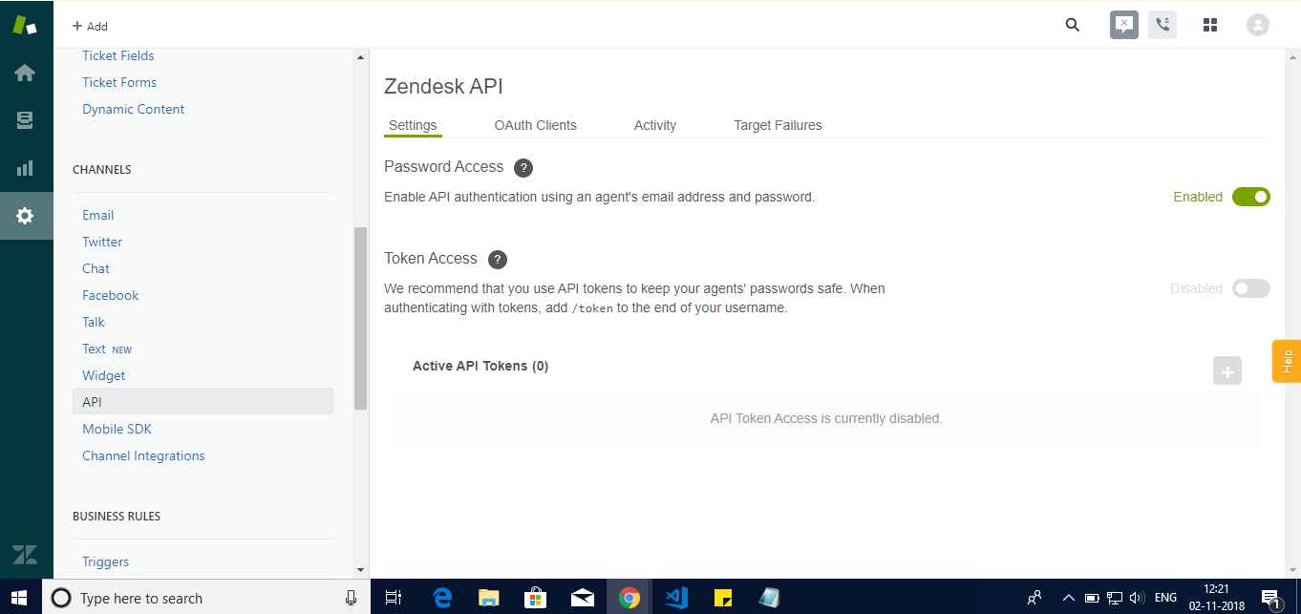Open the orange Help side tab
The width and height of the screenshot is (1301, 614).
pos(1287,361)
